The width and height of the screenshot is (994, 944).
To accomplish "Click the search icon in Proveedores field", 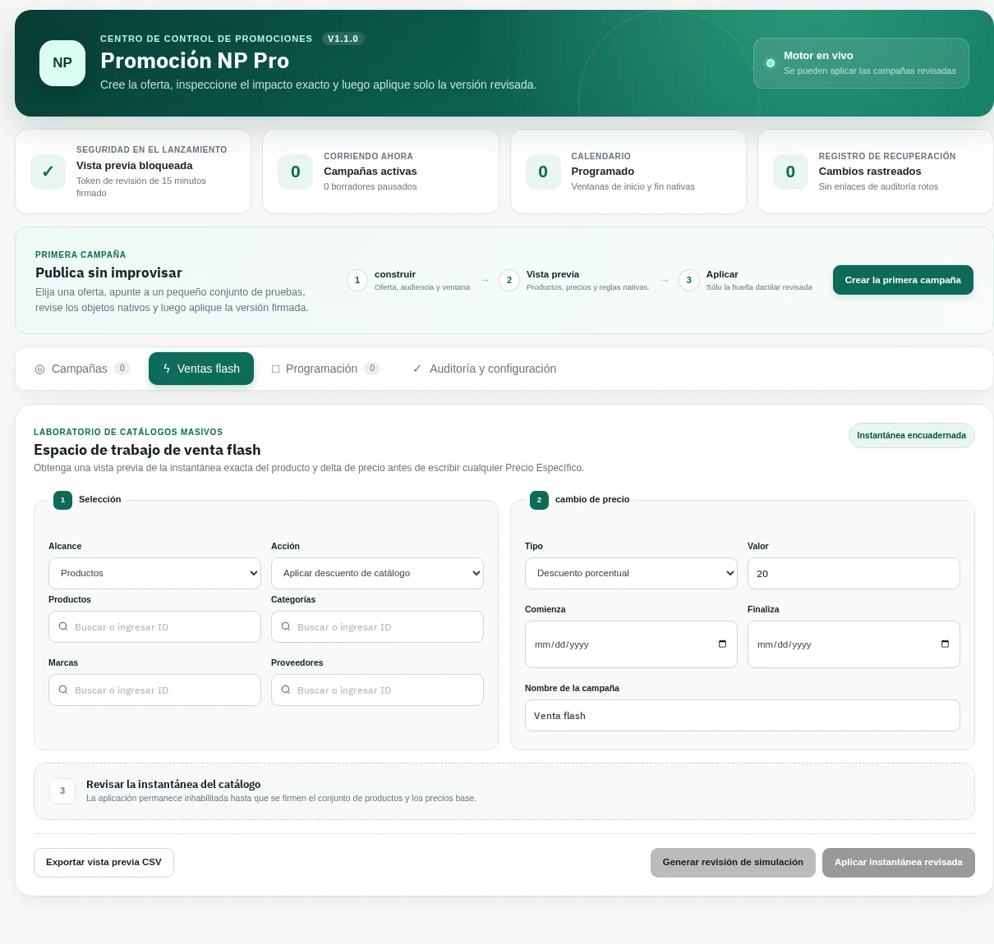I will [x=286, y=690].
